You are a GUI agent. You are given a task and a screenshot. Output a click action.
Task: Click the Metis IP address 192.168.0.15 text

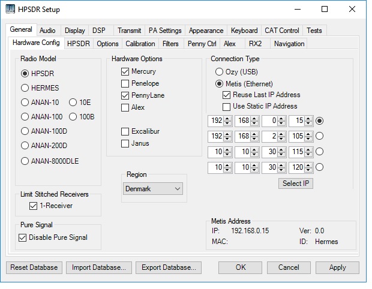tap(250, 231)
